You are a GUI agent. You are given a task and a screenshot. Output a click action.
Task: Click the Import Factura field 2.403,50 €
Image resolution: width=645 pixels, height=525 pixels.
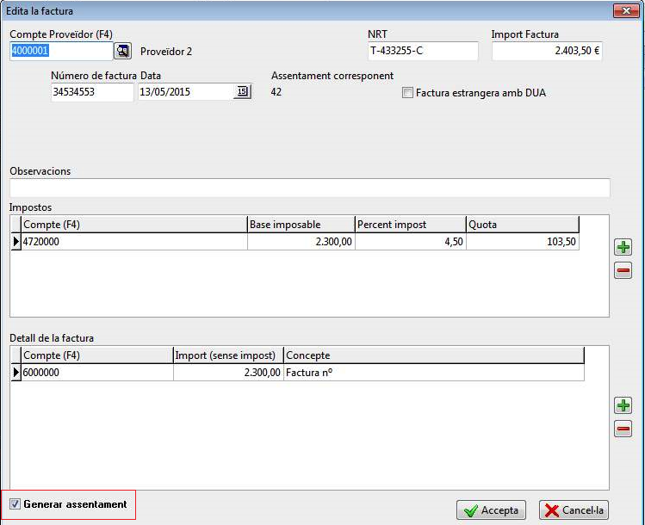[x=547, y=51]
